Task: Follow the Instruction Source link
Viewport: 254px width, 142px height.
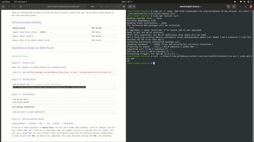Action: [x=20, y=56]
